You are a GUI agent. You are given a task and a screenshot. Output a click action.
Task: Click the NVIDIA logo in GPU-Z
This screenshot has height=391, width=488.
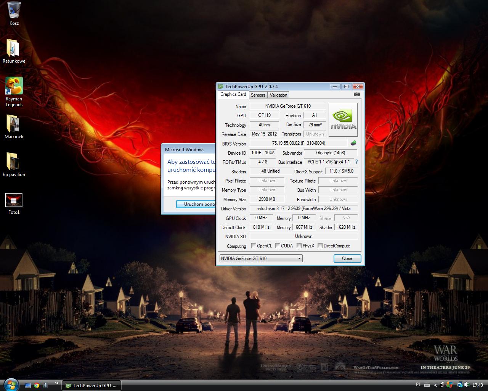pos(343,120)
